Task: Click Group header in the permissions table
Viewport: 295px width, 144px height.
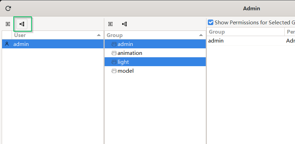Action: pyautogui.click(x=217, y=32)
